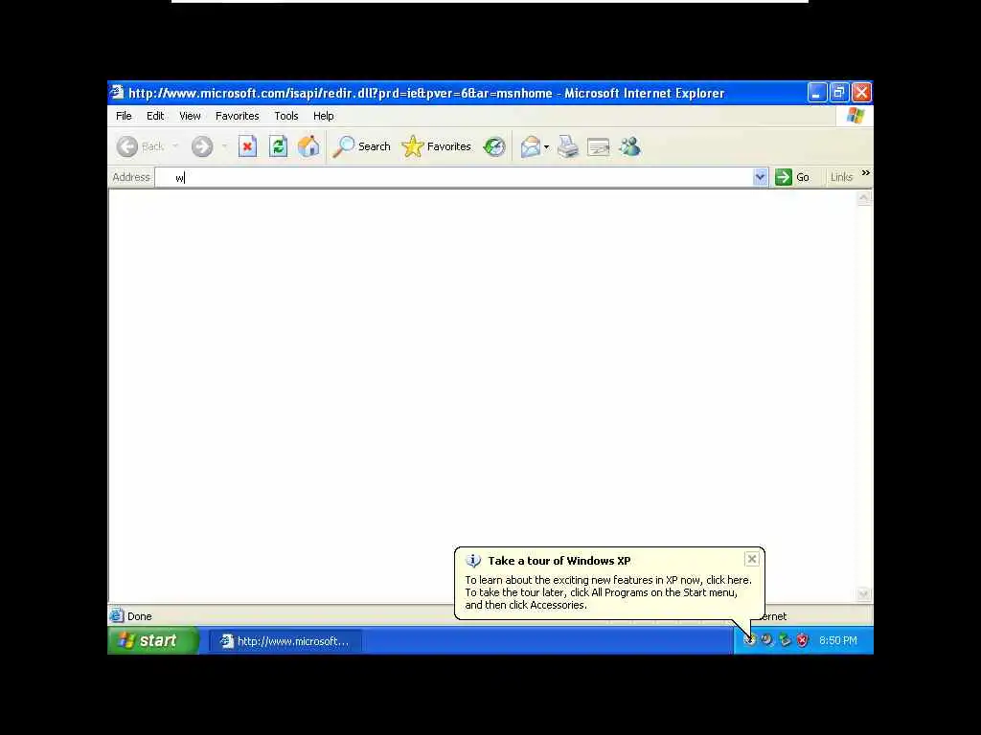Open the Help menu

pyautogui.click(x=324, y=116)
